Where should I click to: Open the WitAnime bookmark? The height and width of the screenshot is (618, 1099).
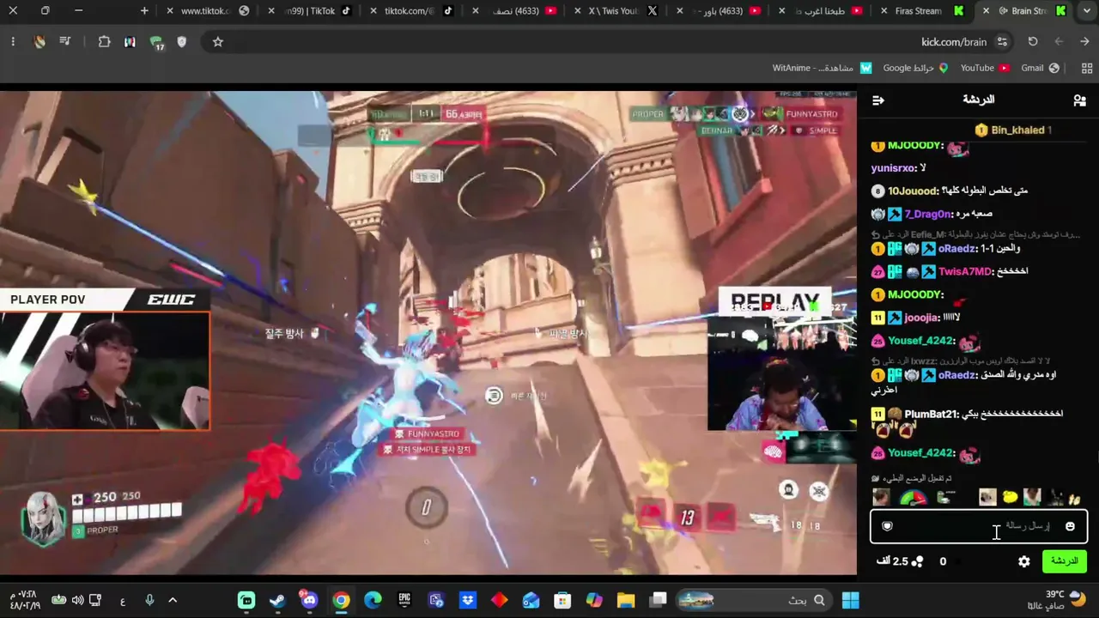(822, 68)
